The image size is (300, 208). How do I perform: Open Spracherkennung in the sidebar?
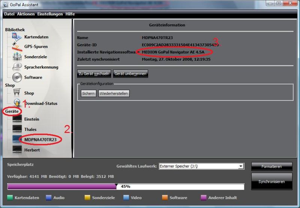click(41, 67)
